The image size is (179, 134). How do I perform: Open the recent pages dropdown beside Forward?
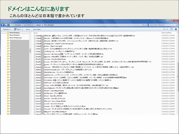(9, 25)
